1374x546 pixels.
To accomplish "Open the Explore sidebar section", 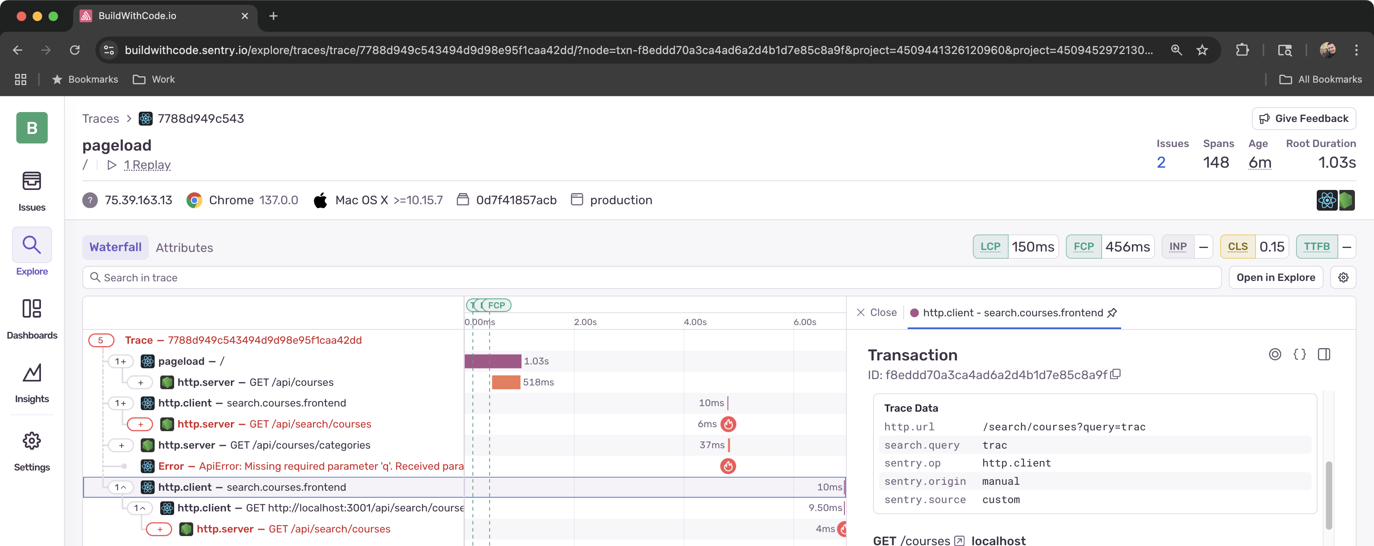I will click(x=31, y=252).
